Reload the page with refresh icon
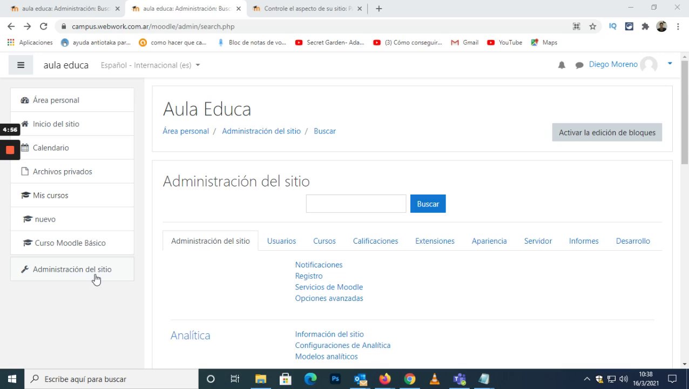 (x=44, y=26)
